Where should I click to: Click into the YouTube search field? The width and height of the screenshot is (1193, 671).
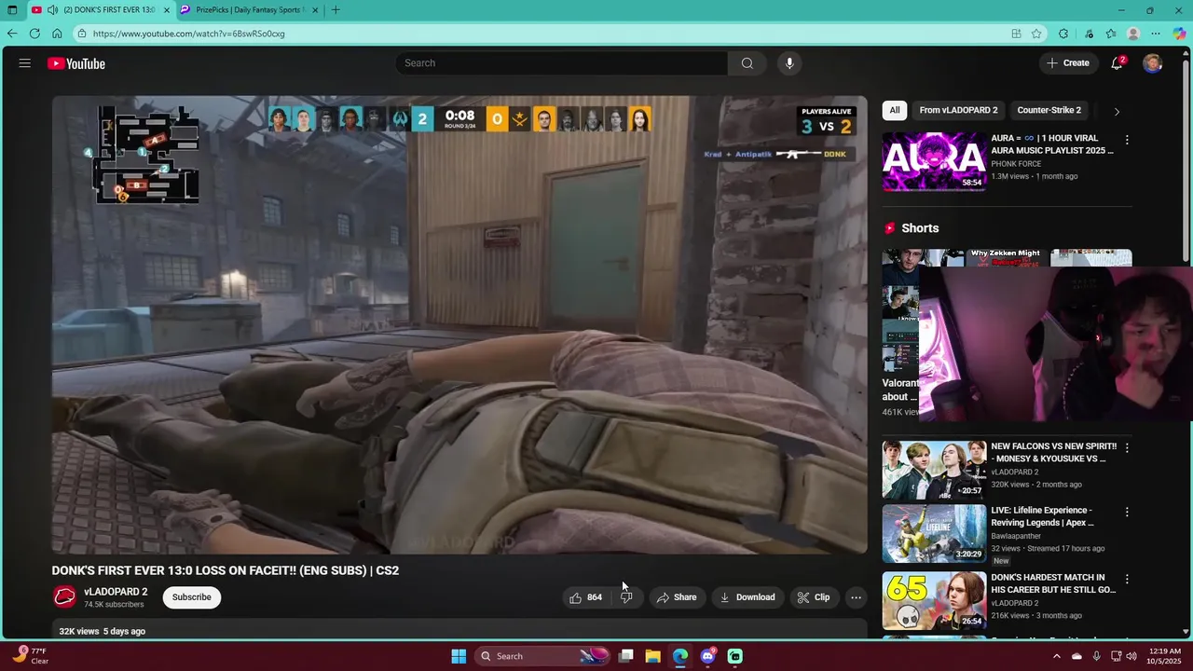562,63
